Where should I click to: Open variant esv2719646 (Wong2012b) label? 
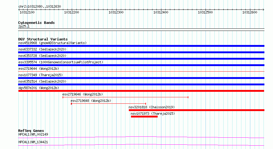(83, 94)
